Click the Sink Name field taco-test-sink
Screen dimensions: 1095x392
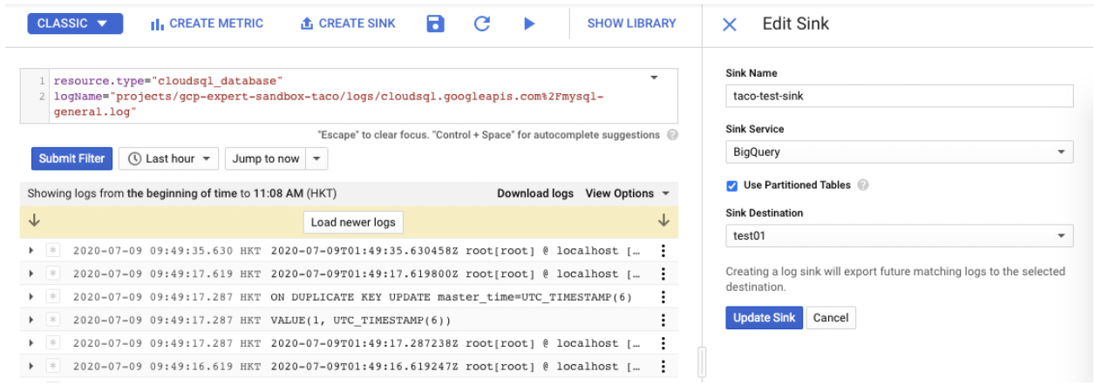coord(899,96)
